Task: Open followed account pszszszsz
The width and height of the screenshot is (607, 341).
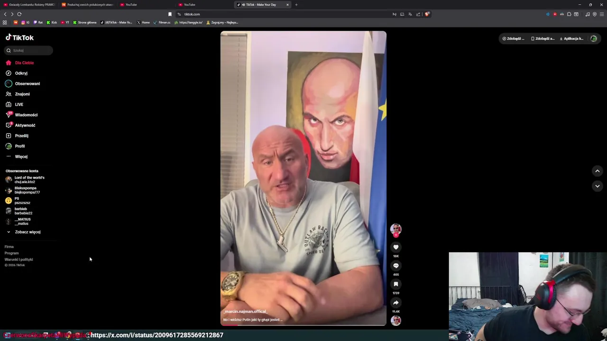Action: [x=18, y=200]
